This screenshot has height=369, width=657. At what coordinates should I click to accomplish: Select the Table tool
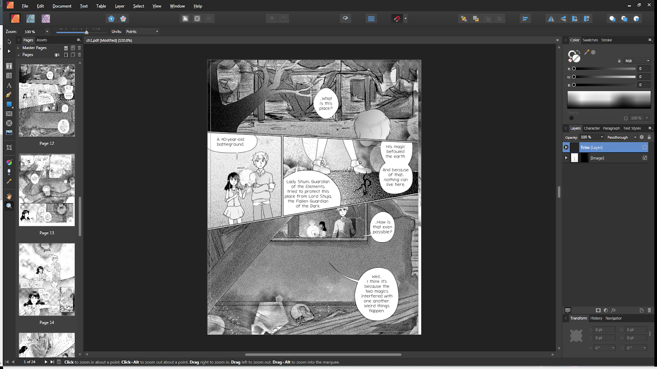[9, 76]
